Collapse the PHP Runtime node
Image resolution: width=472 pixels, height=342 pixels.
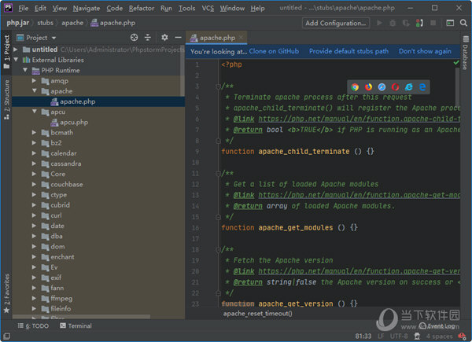click(x=25, y=70)
